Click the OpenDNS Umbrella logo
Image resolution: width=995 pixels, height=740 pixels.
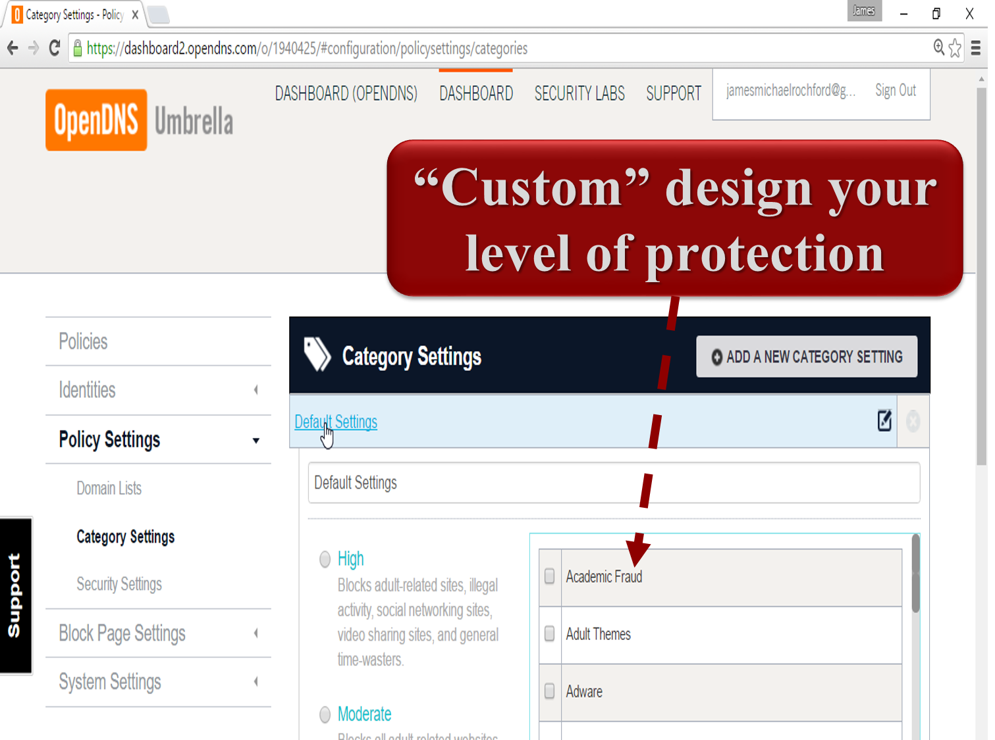140,120
